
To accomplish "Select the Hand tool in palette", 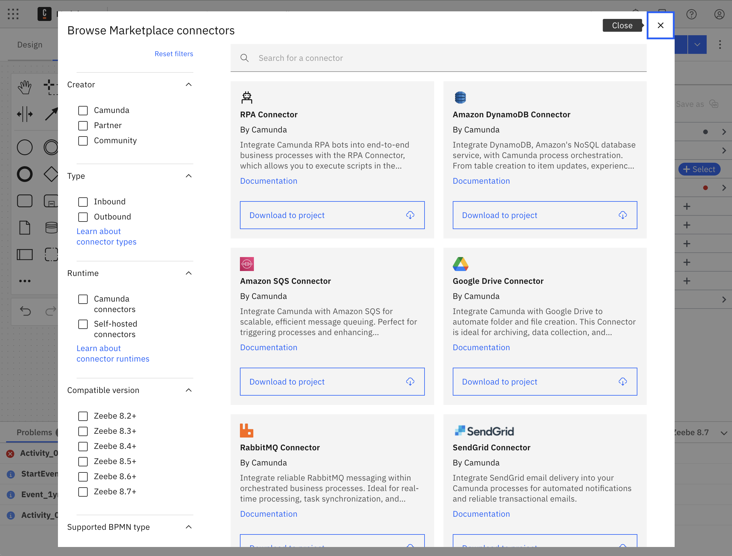I will [25, 87].
